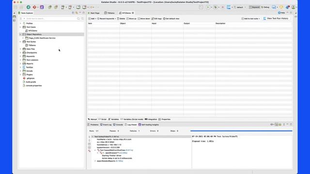Image resolution: width=310 pixels, height=174 pixels.
Task: Open the Record Mobile tool icon
Action: pyautogui.click(x=70, y=7)
